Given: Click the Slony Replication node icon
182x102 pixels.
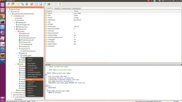Looking at the screenshot, I should coord(17,90).
